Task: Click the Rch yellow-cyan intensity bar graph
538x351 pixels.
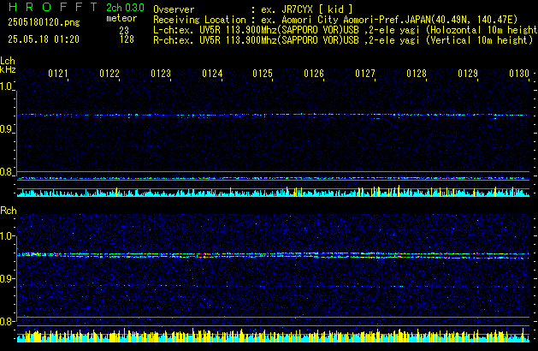Action: (273, 336)
